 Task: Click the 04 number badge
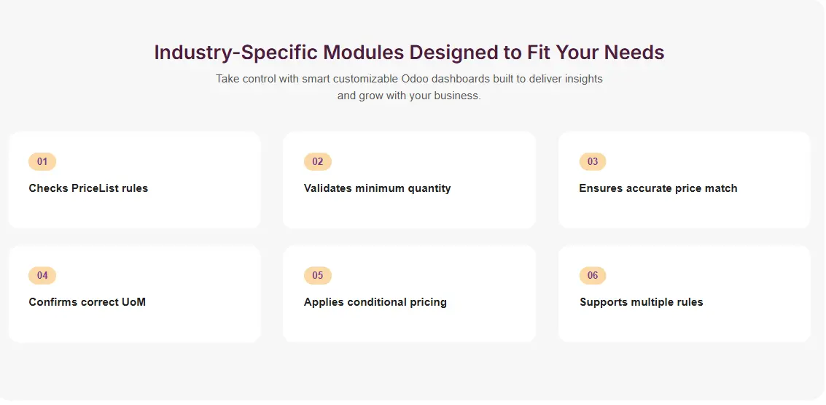[x=42, y=276]
